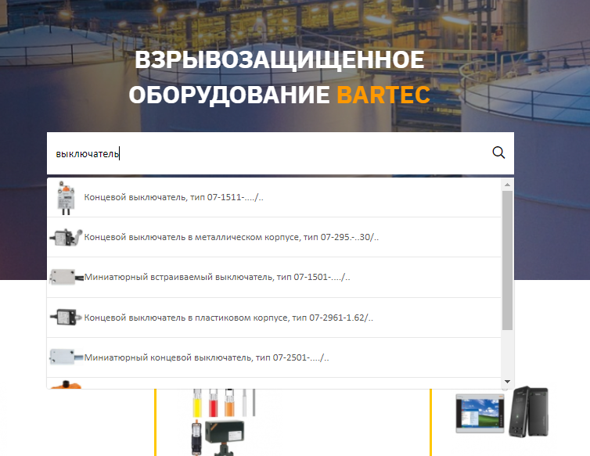The width and height of the screenshot is (590, 456).
Task: Select Миниатюрный встраиваемый выключатель, тип 07-1501
Action: (274, 278)
